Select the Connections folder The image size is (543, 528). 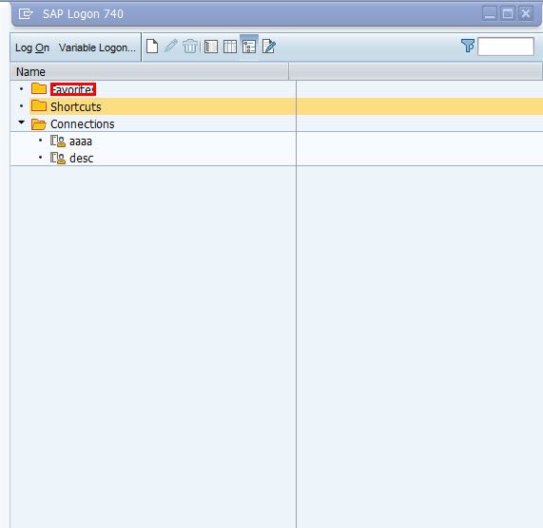pos(83,124)
